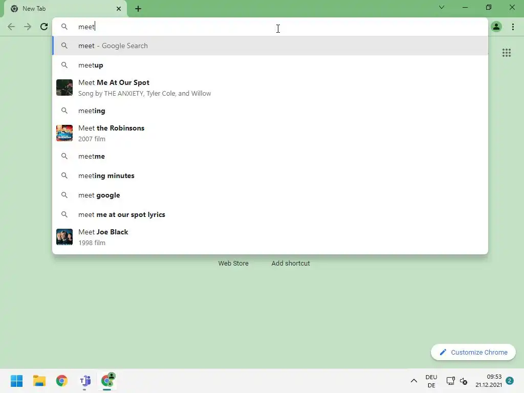The height and width of the screenshot is (393, 524).
Task: Select the New Tab tab
Action: [65, 9]
